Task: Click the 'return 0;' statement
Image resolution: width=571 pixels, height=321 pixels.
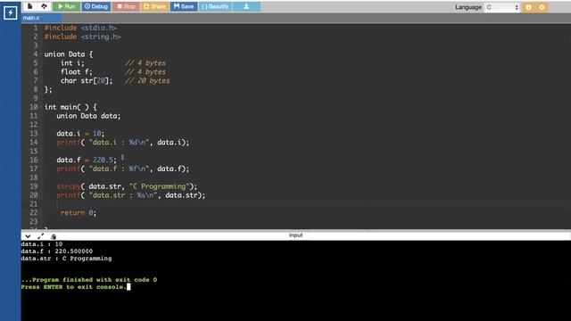Action: 79,212
